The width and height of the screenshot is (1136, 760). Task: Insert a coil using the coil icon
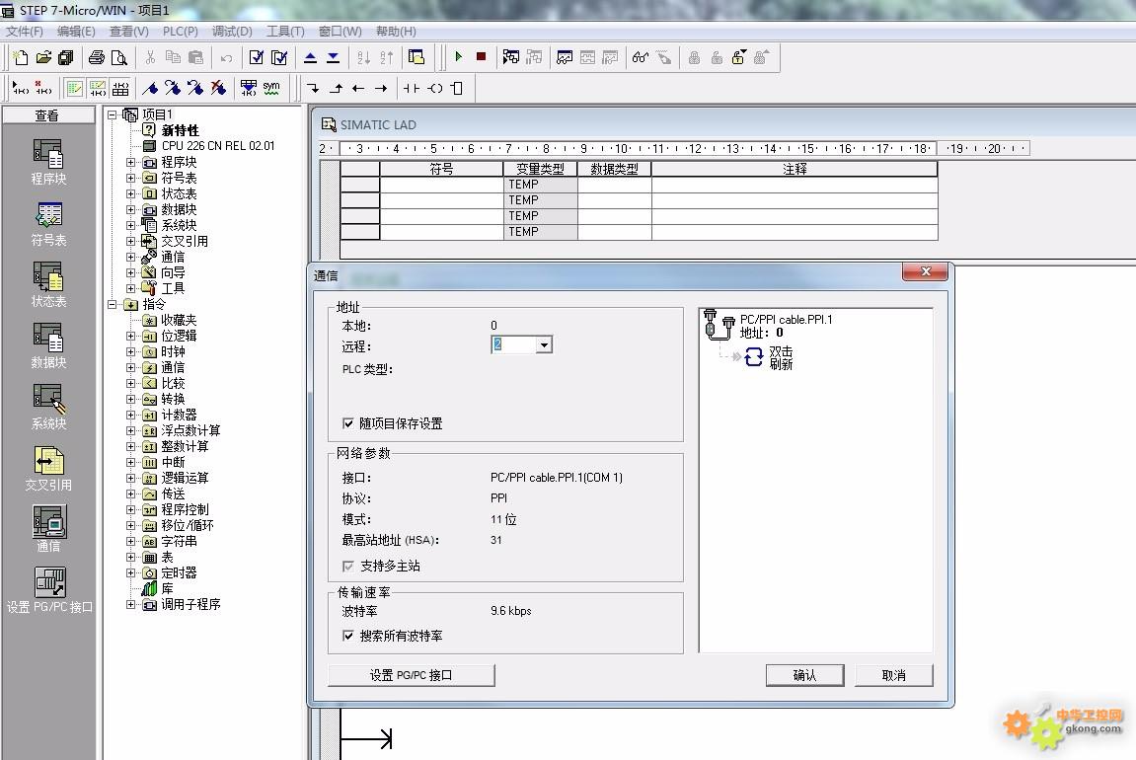click(x=434, y=89)
